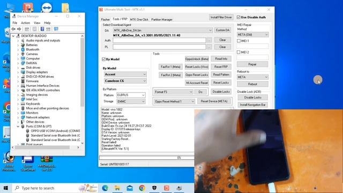
Task: Click the Install Navigation Bar button
Action: (252, 105)
